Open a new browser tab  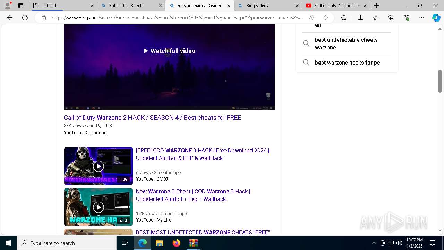coord(377,6)
